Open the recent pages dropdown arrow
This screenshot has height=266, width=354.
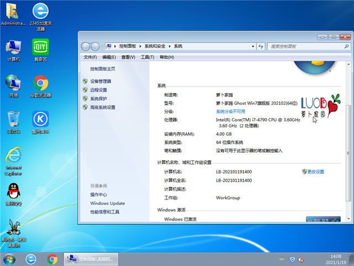[x=102, y=47]
